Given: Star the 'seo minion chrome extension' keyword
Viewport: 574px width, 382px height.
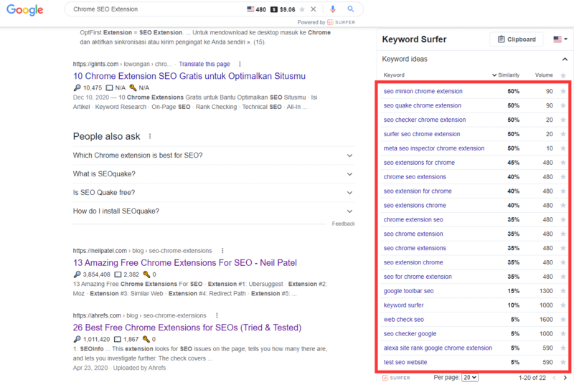Looking at the screenshot, I should coord(563,92).
